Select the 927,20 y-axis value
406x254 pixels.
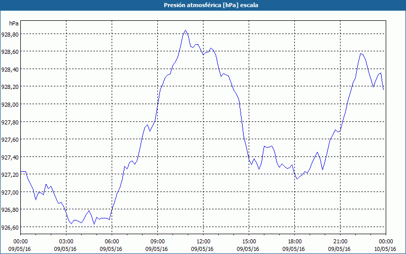click(10, 174)
